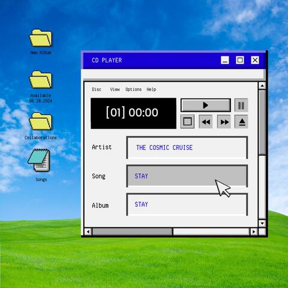Open the Options menu
Screen dimensions: 288x288
(133, 89)
